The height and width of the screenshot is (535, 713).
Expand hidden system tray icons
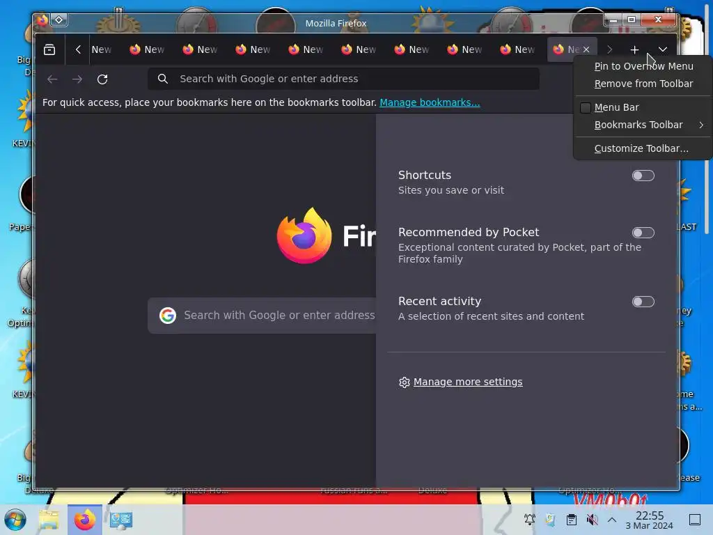click(x=612, y=520)
